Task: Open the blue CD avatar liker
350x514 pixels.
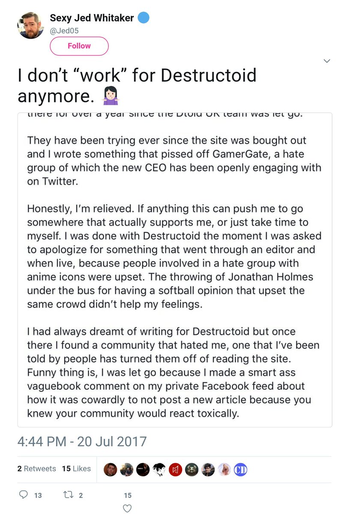Action: [241, 469]
